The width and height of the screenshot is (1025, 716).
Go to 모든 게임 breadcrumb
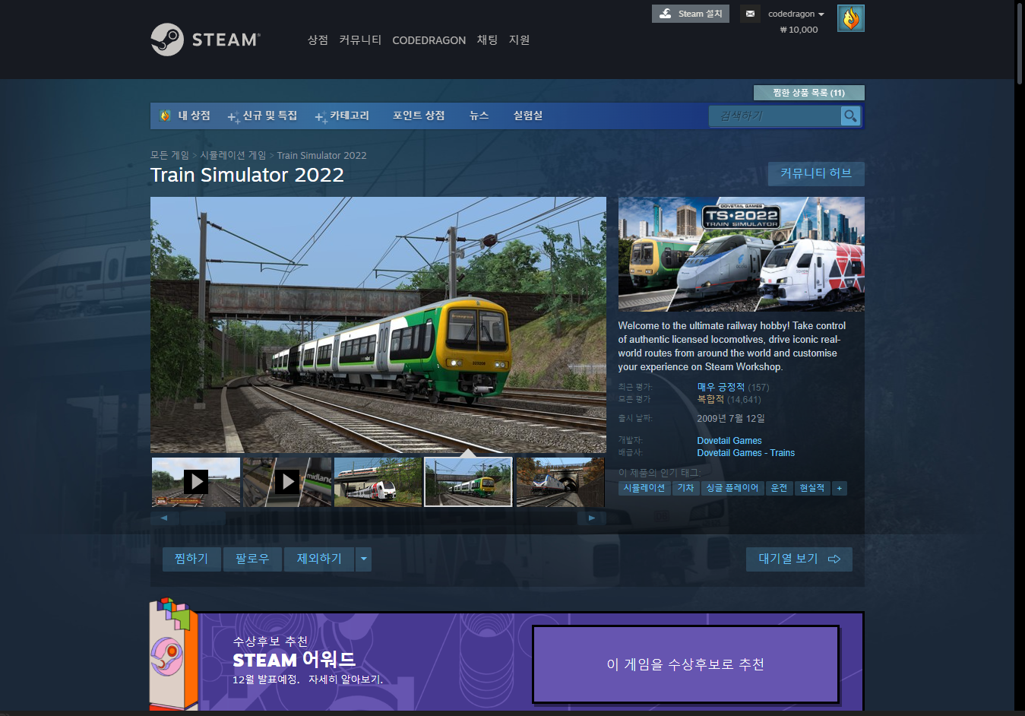tap(169, 155)
